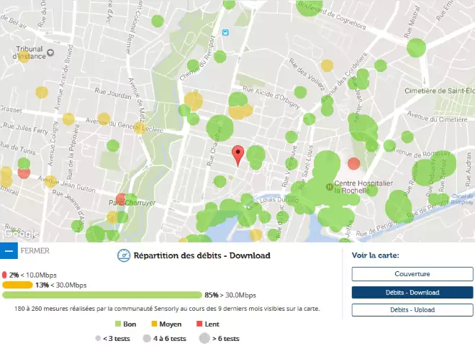The height and width of the screenshot is (346, 475).
Task: Select the Débits - Download map view
Action: click(412, 292)
